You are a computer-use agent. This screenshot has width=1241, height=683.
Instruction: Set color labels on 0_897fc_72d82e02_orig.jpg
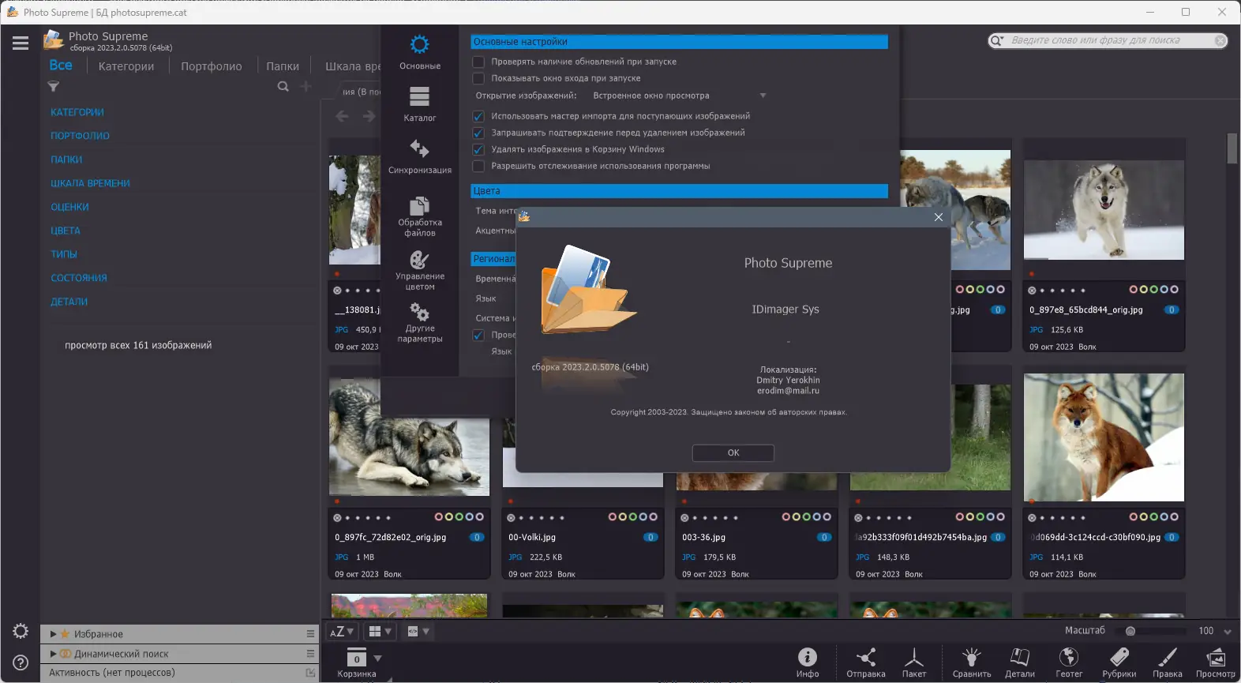(x=459, y=517)
